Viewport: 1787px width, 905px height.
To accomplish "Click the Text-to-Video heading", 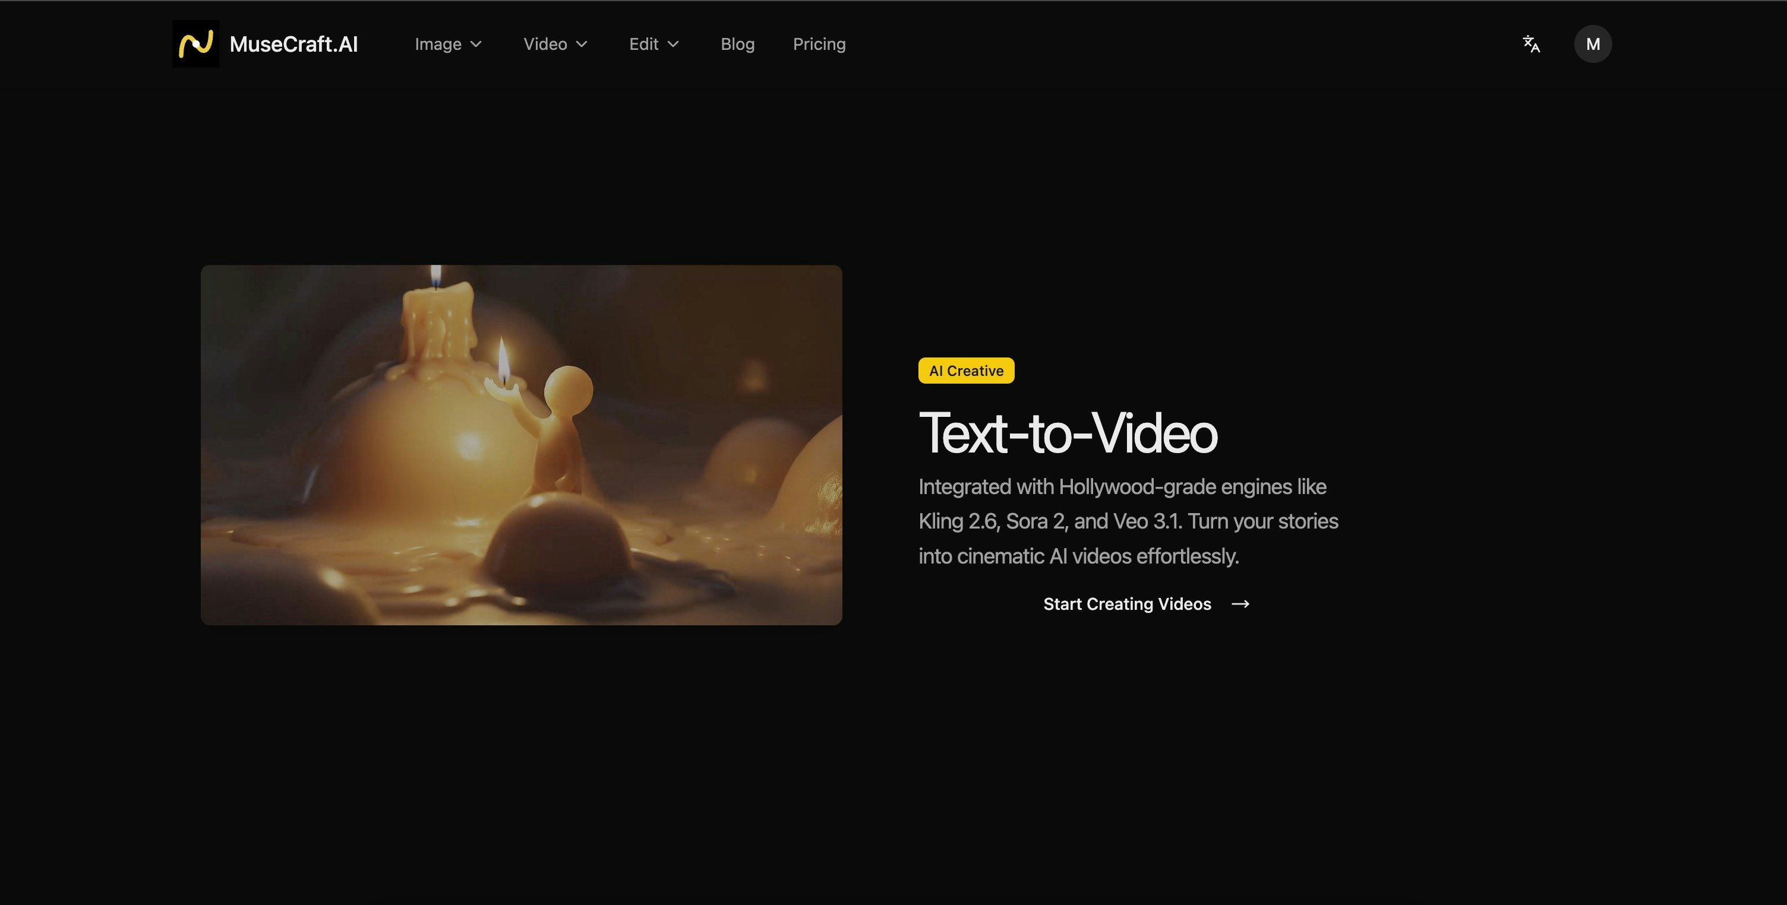I will click(x=1067, y=433).
